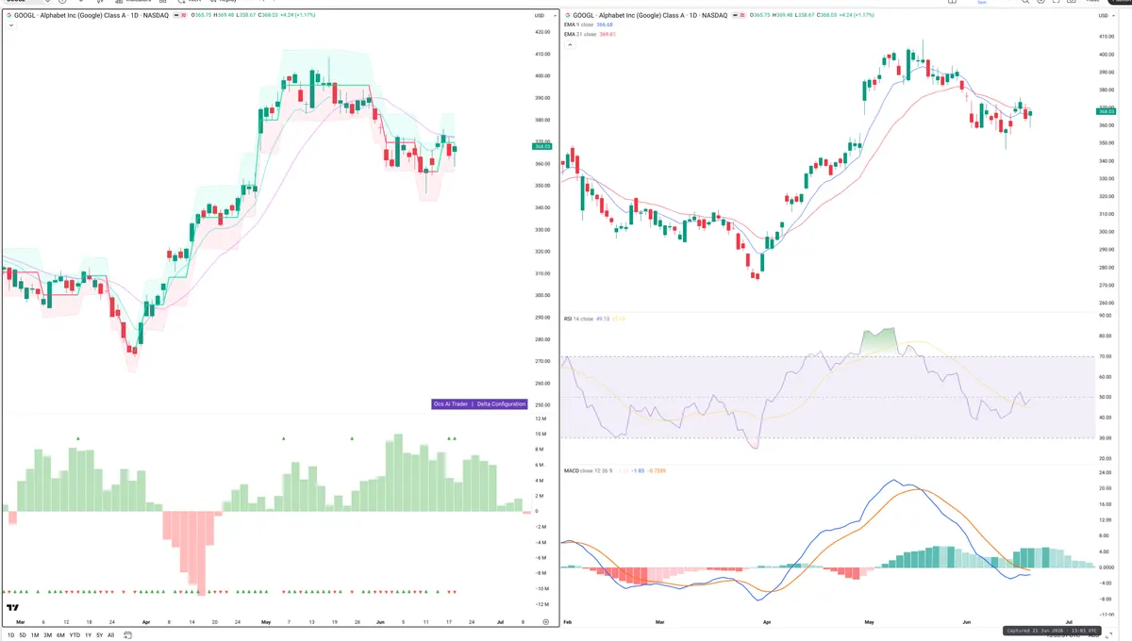Select the EMA 9 close legend
The width and height of the screenshot is (1132, 641).
580,25
